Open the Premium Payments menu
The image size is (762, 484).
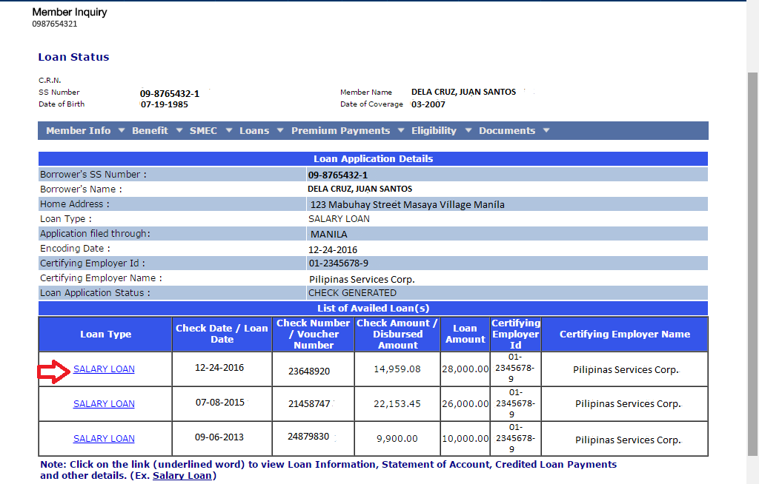click(341, 130)
